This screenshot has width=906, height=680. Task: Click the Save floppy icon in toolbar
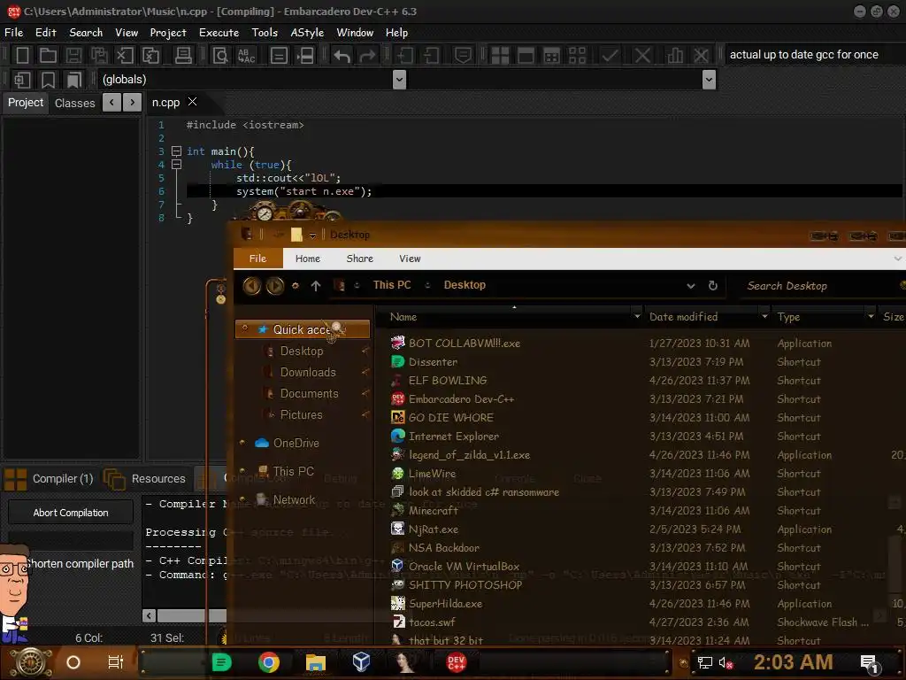click(x=73, y=56)
